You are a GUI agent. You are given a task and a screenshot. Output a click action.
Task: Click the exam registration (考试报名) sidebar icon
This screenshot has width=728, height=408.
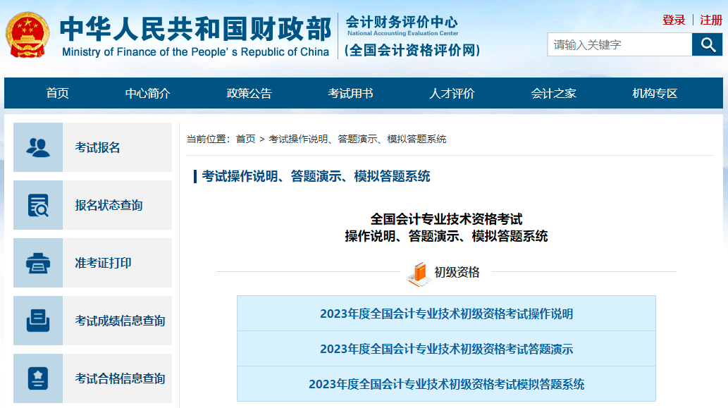(38, 147)
